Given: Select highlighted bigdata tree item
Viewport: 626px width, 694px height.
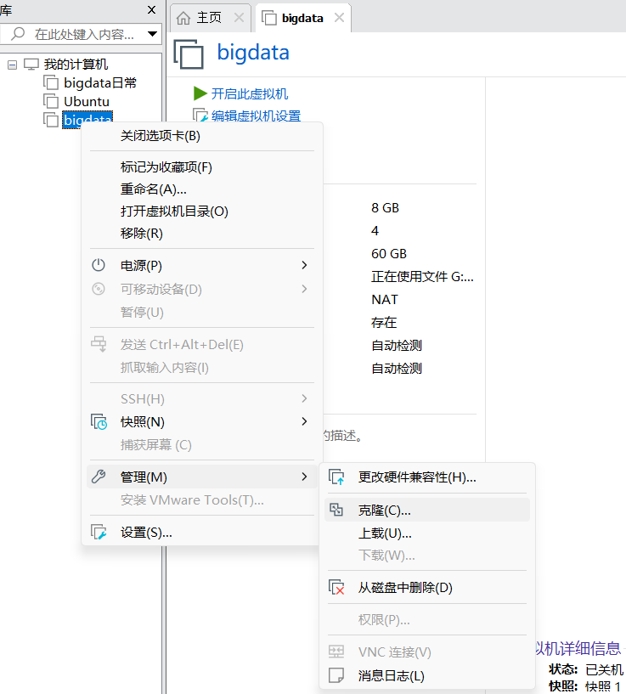Looking at the screenshot, I should [x=87, y=120].
